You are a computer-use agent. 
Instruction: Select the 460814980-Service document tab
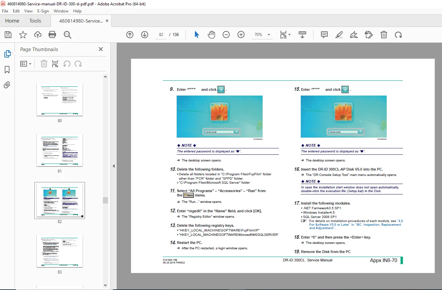coord(81,21)
